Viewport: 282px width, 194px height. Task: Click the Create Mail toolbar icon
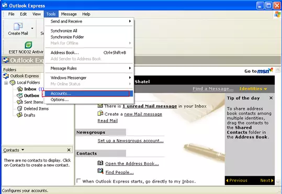pyautogui.click(x=18, y=27)
